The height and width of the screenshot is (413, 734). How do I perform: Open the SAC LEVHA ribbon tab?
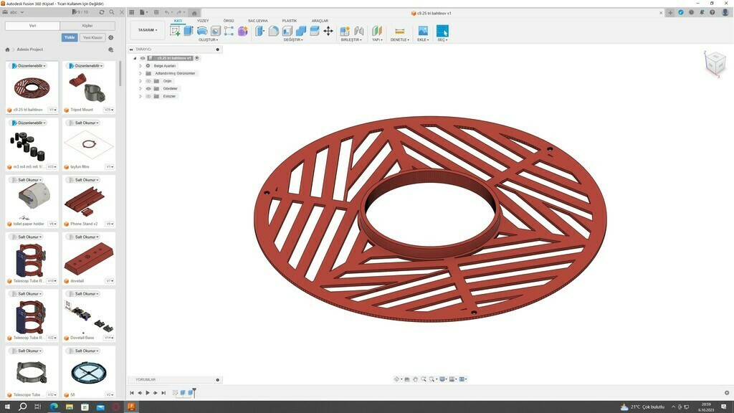pyautogui.click(x=258, y=20)
